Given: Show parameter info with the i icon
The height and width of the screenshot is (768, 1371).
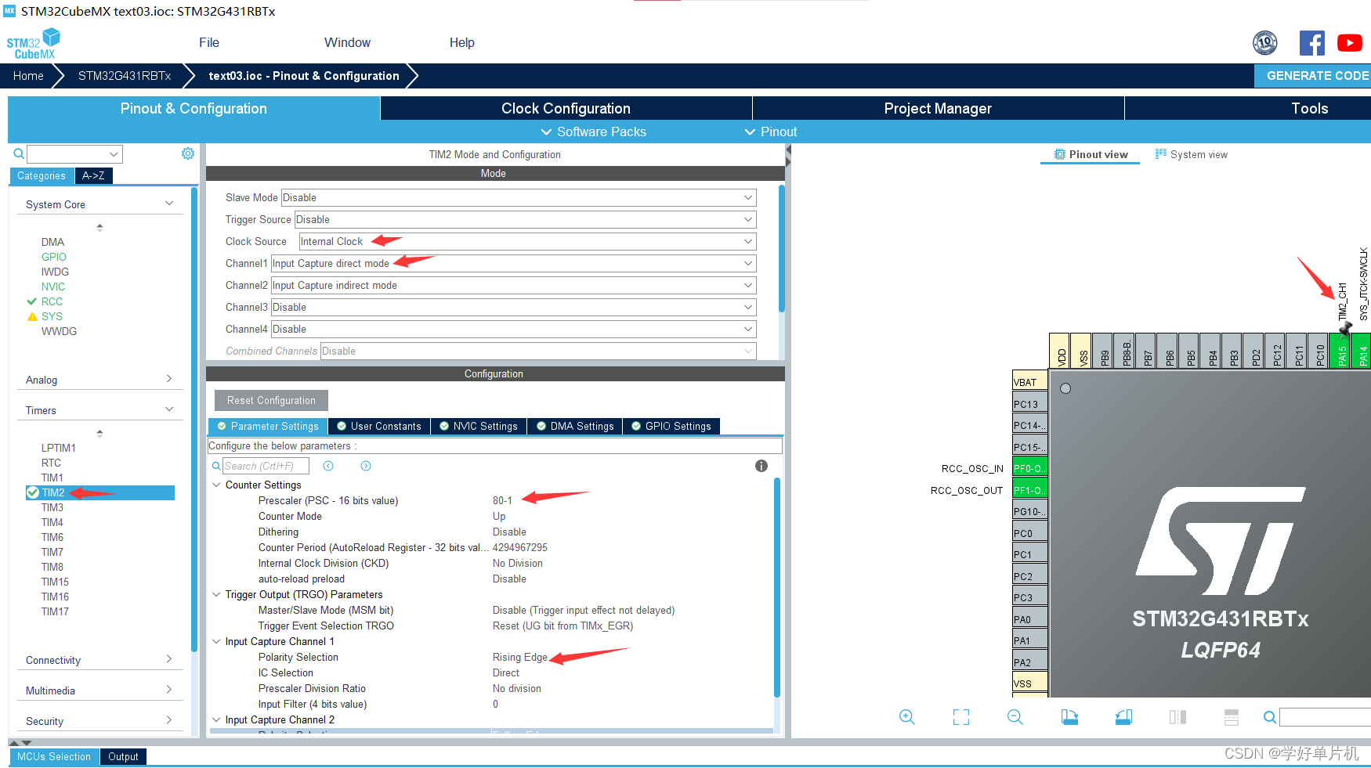Looking at the screenshot, I should 761,466.
